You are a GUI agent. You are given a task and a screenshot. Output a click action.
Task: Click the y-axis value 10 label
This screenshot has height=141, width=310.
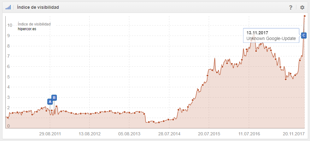pos(10,25)
